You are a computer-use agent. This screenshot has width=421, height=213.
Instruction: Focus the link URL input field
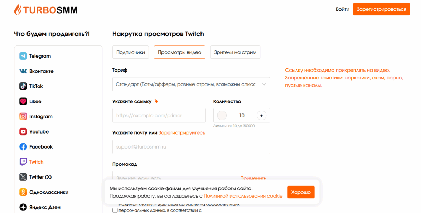pos(159,116)
